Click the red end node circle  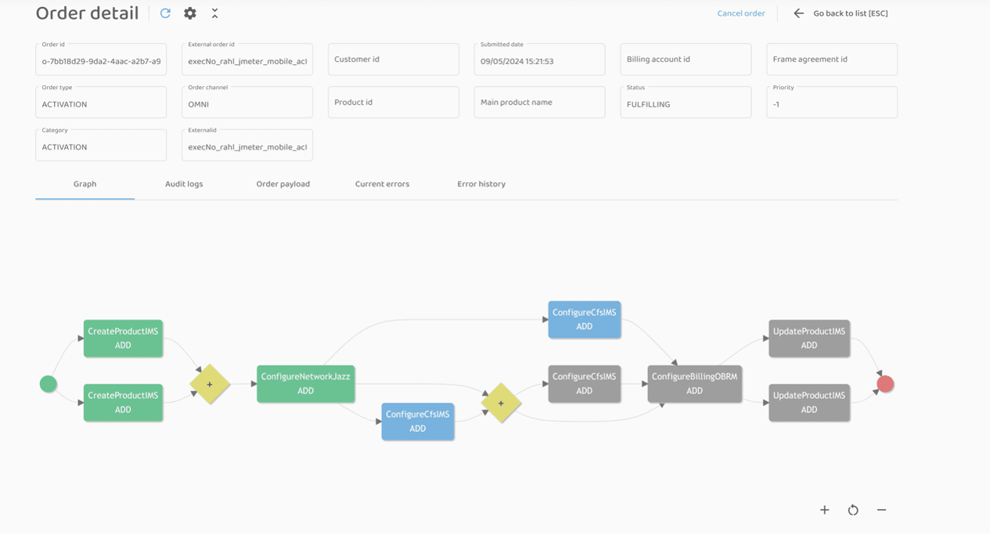885,384
